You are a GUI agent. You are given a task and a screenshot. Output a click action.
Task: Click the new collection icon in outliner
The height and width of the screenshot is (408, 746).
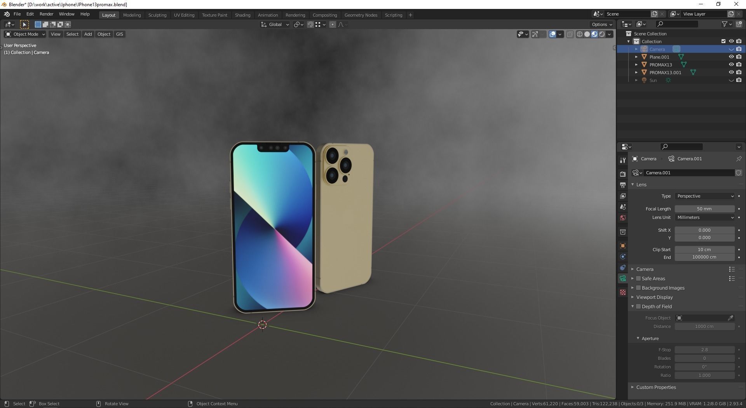click(739, 24)
